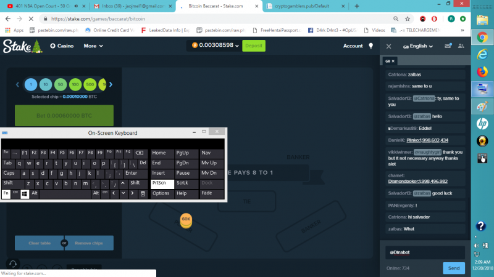Mute the NBA Open Court tab audio
This screenshot has height=277, width=494.
76,6
